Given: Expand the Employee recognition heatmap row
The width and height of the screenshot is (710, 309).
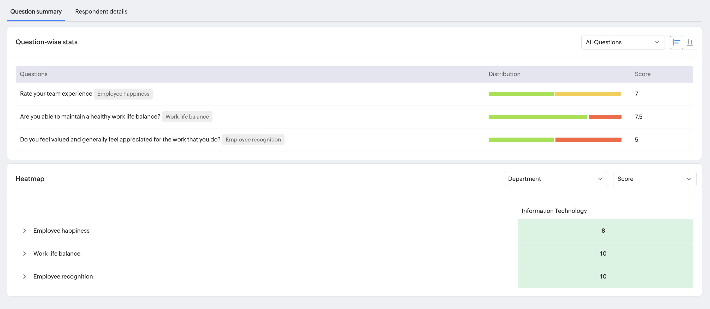Looking at the screenshot, I should point(25,276).
